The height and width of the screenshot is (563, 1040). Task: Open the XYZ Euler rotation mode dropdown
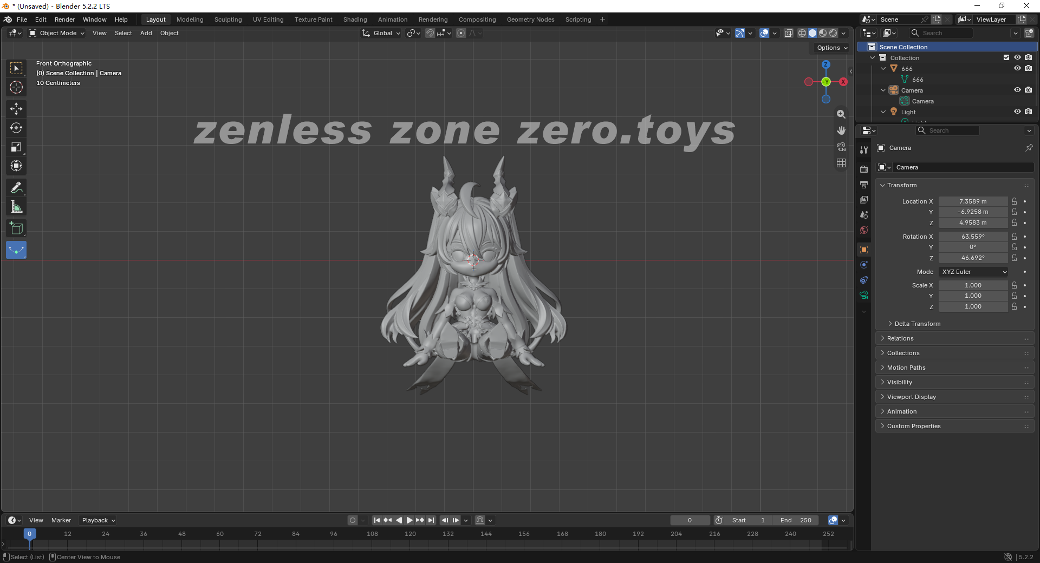coord(973,272)
